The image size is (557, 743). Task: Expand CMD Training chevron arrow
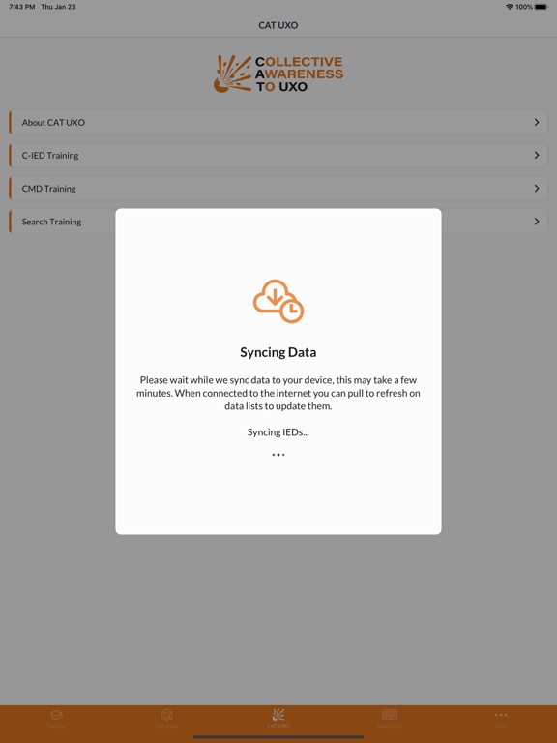coord(537,189)
